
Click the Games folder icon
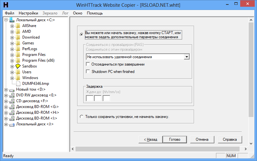click(x=18, y=43)
